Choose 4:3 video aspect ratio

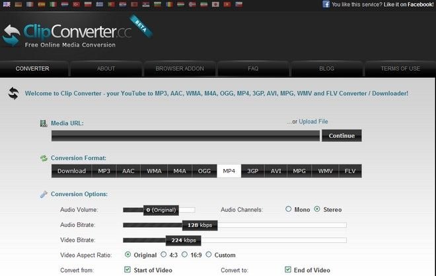click(164, 254)
